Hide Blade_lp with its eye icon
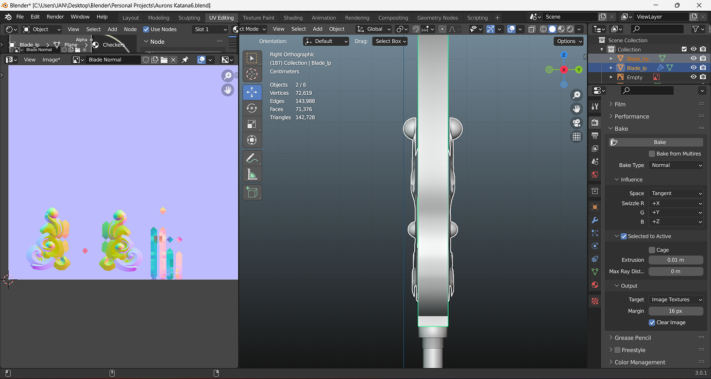Screen dimensions: 711x379 693,68
